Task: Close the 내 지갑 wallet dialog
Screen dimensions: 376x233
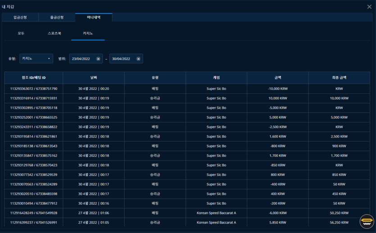Action: click(x=369, y=7)
